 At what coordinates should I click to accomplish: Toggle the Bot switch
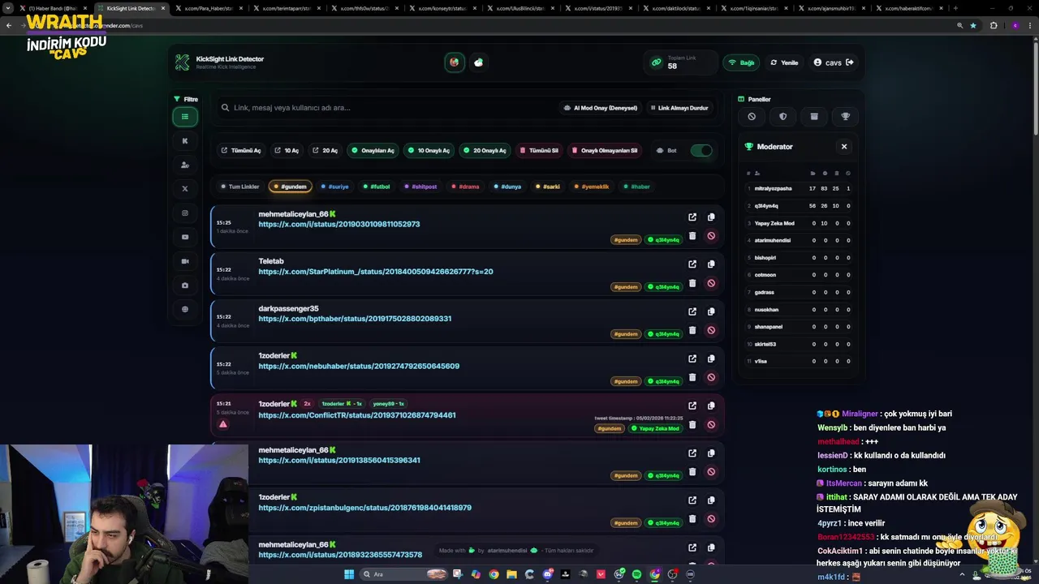point(701,150)
